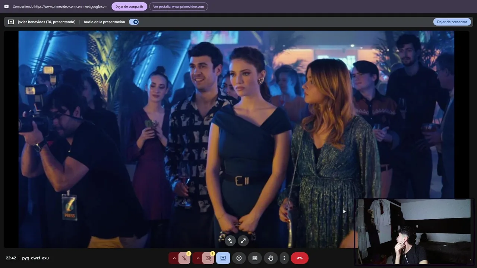Raise hand using the hand icon

pyautogui.click(x=271, y=258)
